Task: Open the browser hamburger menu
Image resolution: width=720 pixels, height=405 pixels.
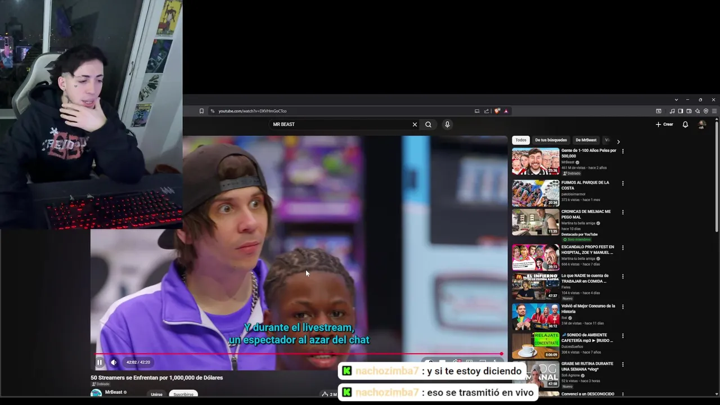Action: 714,111
